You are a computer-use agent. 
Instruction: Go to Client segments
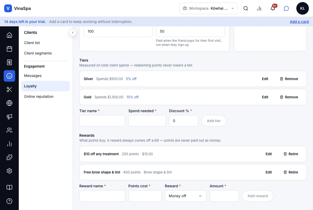(x=45, y=53)
